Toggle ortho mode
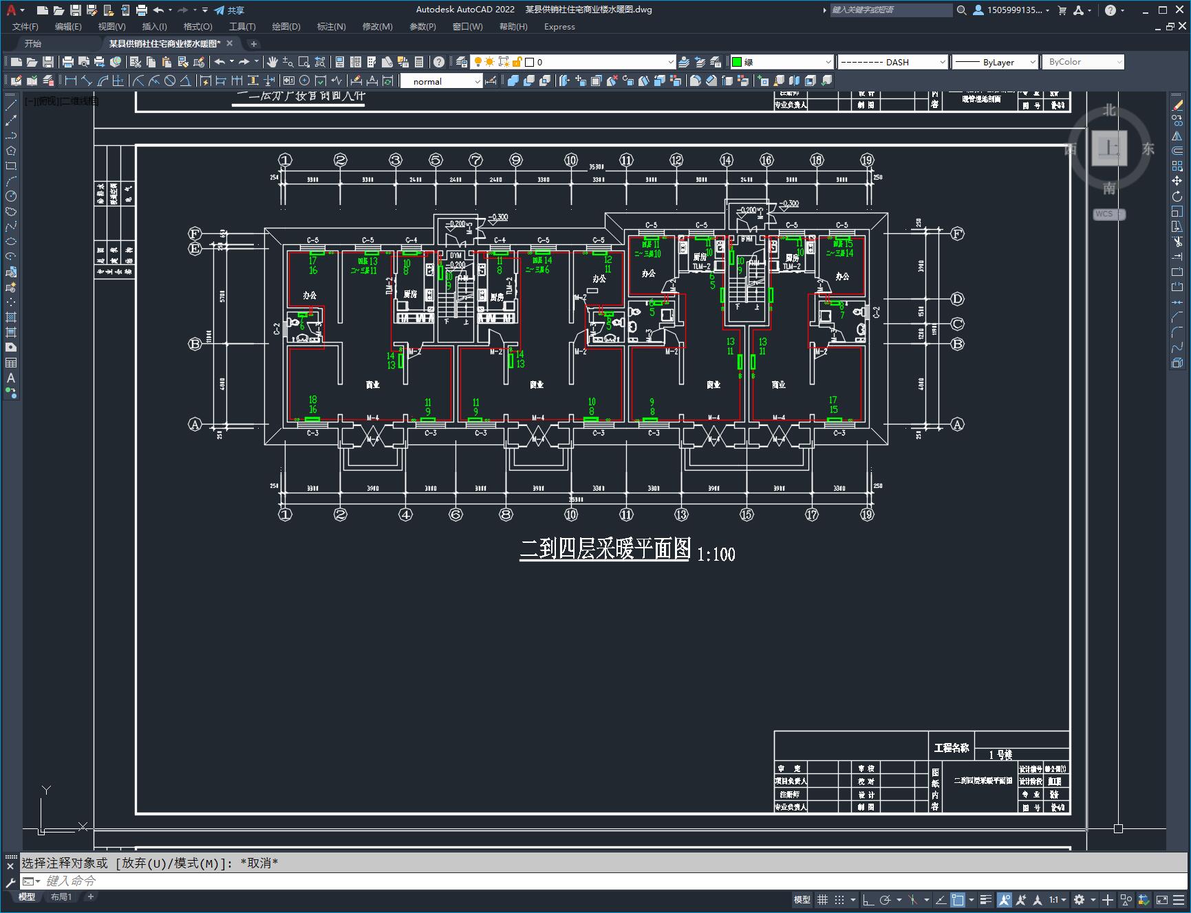This screenshot has height=913, width=1191. click(x=868, y=900)
